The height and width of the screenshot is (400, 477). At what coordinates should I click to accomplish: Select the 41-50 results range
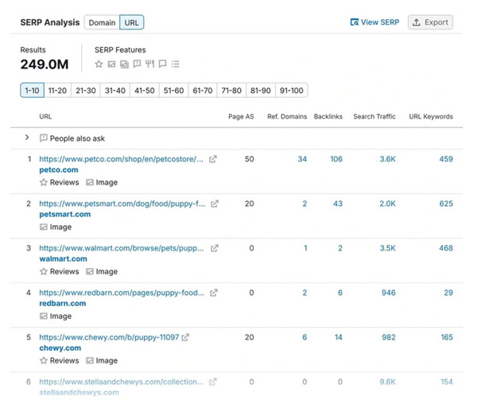click(145, 91)
